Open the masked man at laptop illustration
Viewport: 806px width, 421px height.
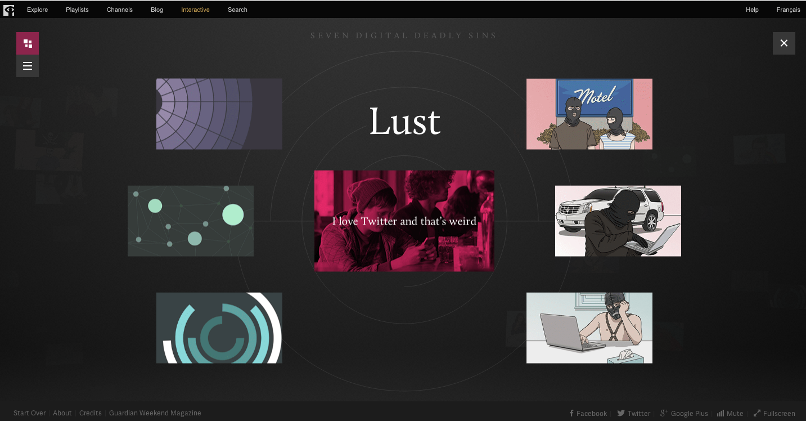pyautogui.click(x=589, y=328)
